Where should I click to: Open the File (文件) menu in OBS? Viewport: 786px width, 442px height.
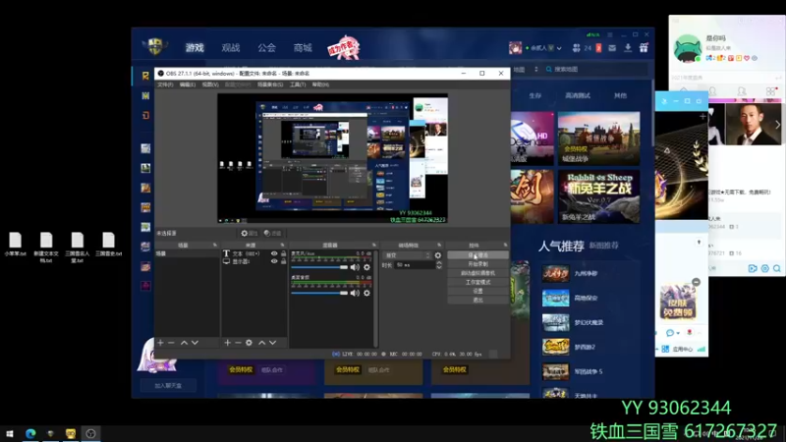point(165,84)
